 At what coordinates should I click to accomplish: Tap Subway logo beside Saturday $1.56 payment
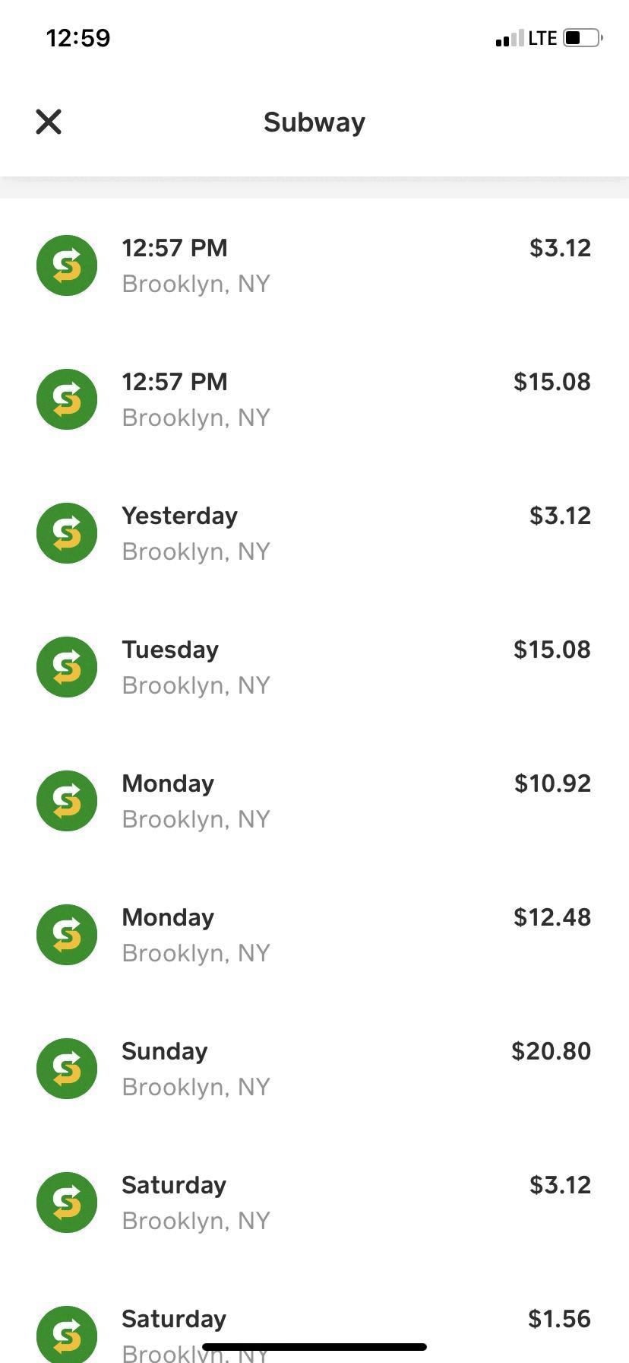coord(67,1335)
